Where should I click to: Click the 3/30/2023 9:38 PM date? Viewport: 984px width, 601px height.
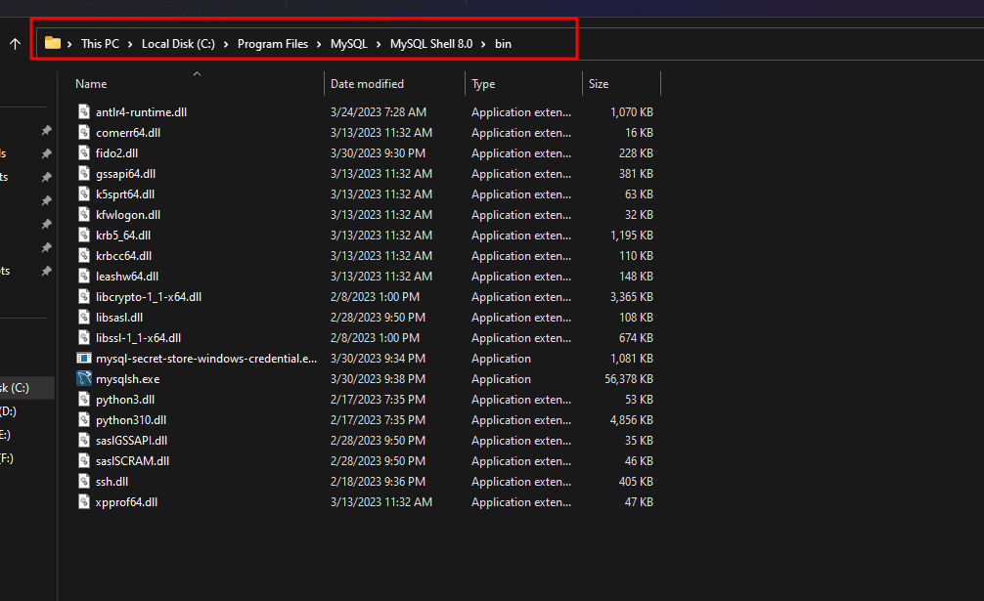click(378, 379)
